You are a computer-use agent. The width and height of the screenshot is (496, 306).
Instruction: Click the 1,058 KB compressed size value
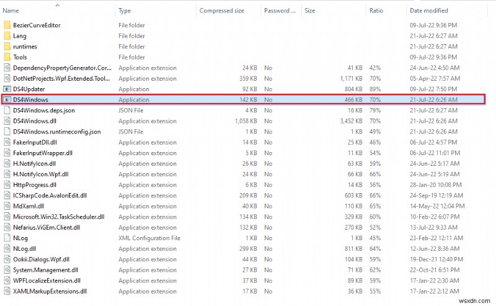tap(246, 121)
